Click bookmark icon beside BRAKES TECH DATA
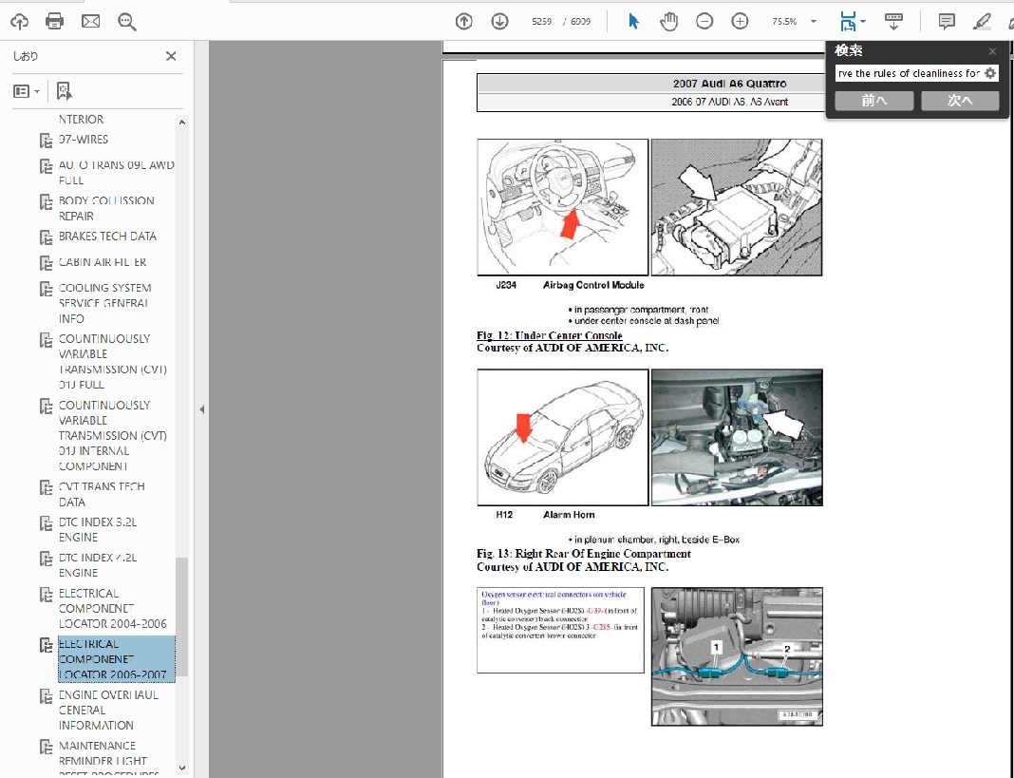 pos(46,237)
